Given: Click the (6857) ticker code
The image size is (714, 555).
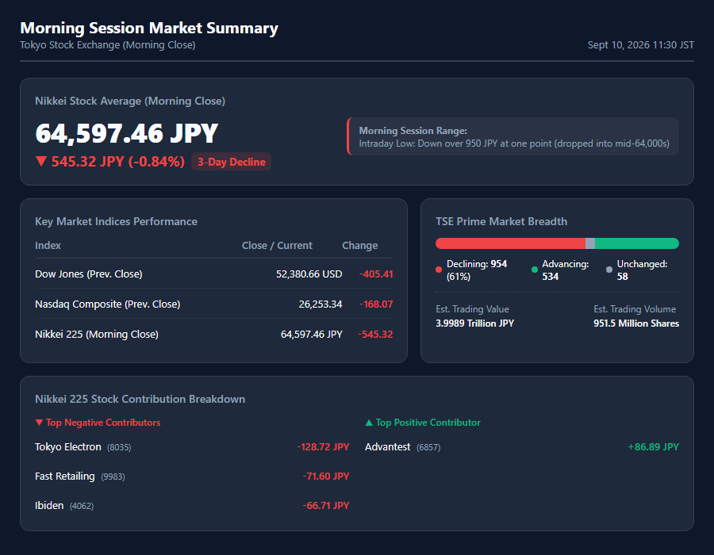Looking at the screenshot, I should 428,448.
